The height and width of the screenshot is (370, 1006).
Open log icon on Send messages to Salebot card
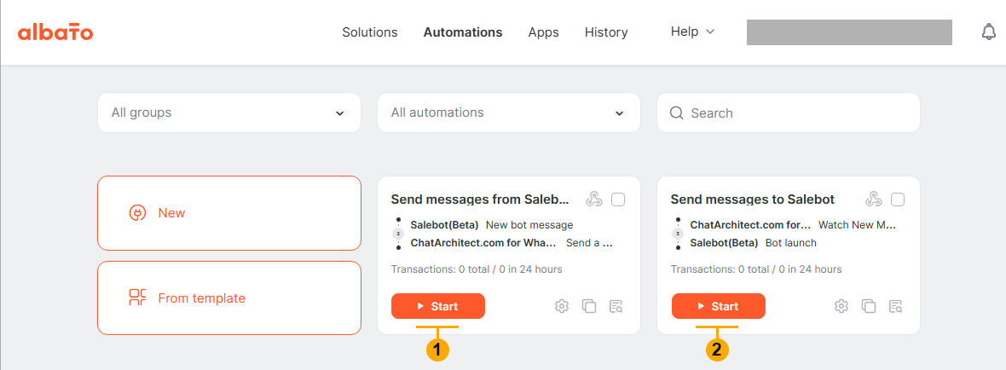896,307
